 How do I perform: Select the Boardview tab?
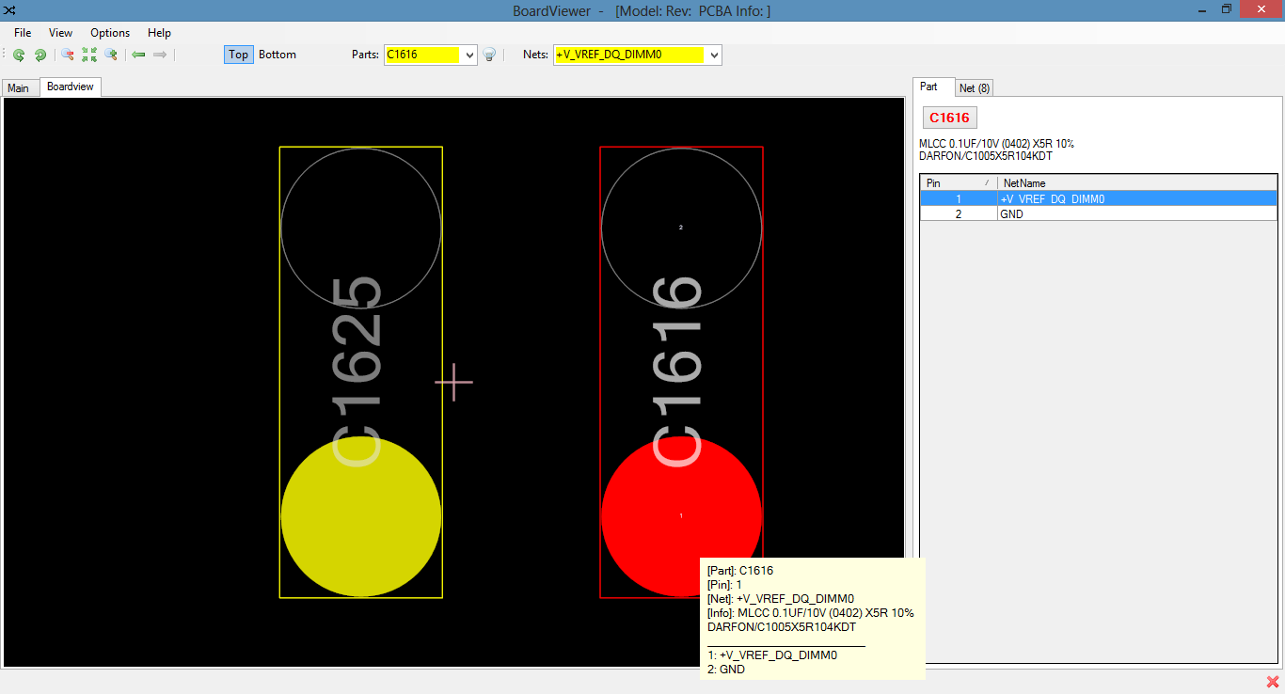coord(71,87)
